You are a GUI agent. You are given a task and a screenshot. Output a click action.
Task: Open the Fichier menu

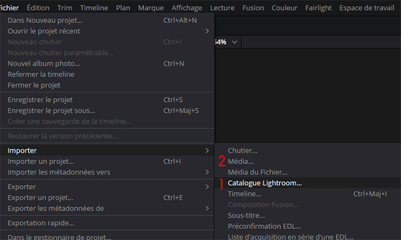pyautogui.click(x=9, y=8)
